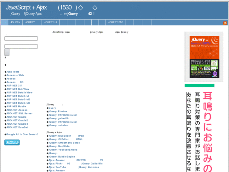Open Ajax: Amazon CD/DVD V2 link
Image resolution: width=229 pixels, height=172 pixels.
[x=76, y=160]
